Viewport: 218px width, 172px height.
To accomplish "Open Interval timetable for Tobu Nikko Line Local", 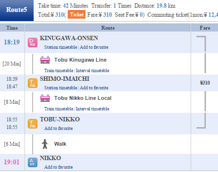I will click(x=92, y=109).
